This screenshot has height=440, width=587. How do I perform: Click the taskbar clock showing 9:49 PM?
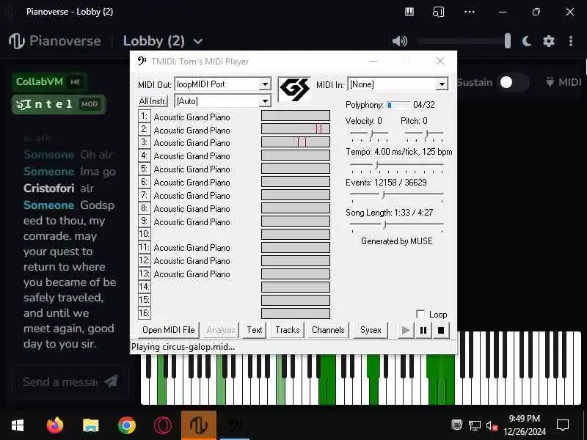click(525, 425)
